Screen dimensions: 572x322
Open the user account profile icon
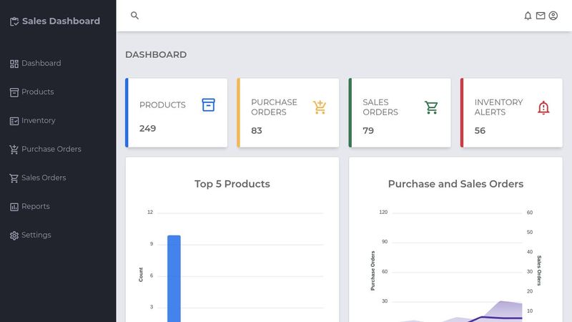553,16
